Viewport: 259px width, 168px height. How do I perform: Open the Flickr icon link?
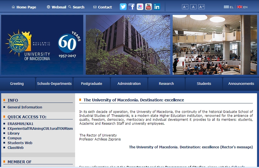point(140,7)
